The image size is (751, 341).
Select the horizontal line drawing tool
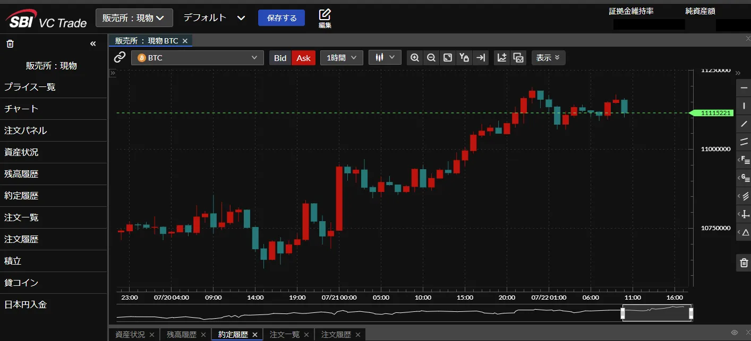[744, 88]
